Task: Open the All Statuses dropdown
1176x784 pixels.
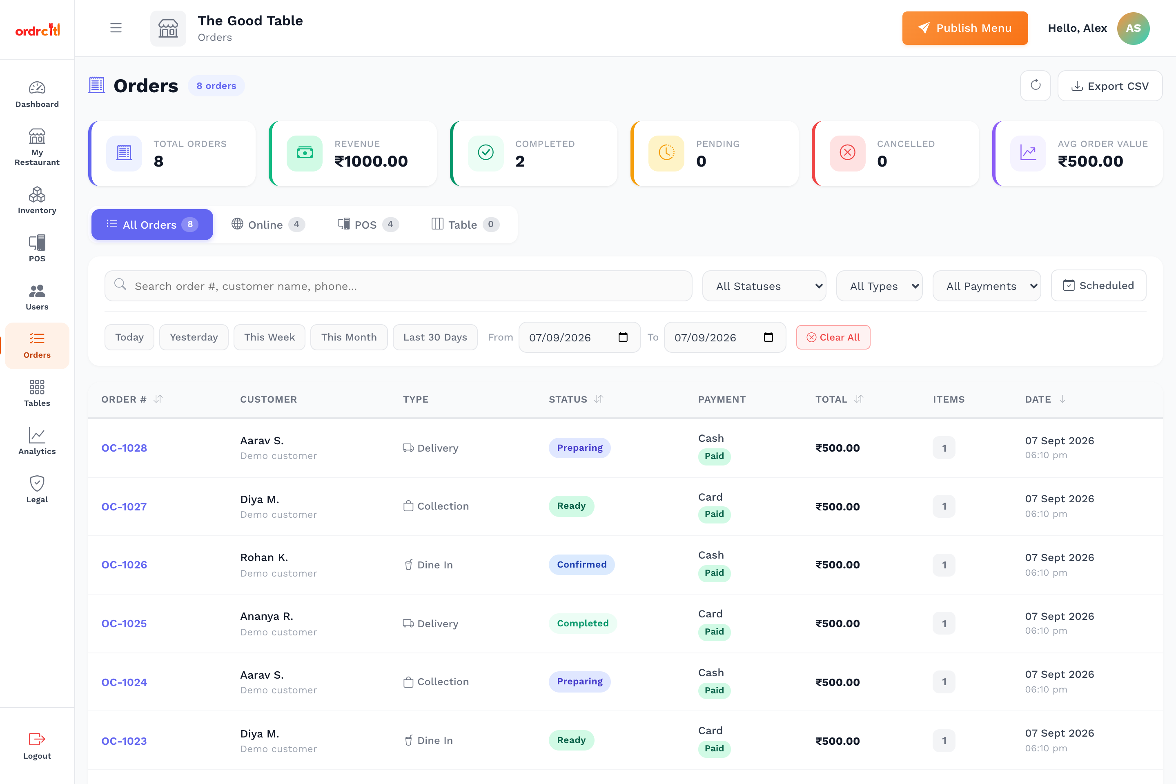Action: click(764, 286)
